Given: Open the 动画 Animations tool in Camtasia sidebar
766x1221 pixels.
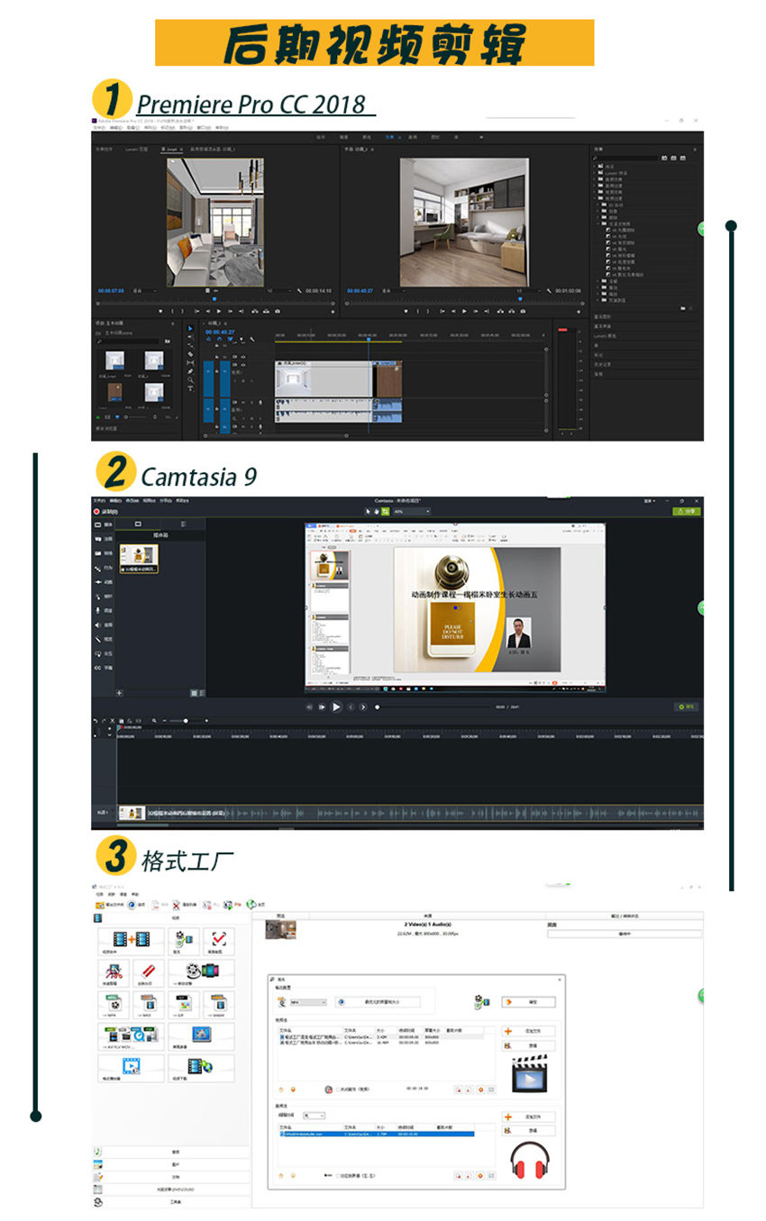Looking at the screenshot, I should click(x=103, y=582).
